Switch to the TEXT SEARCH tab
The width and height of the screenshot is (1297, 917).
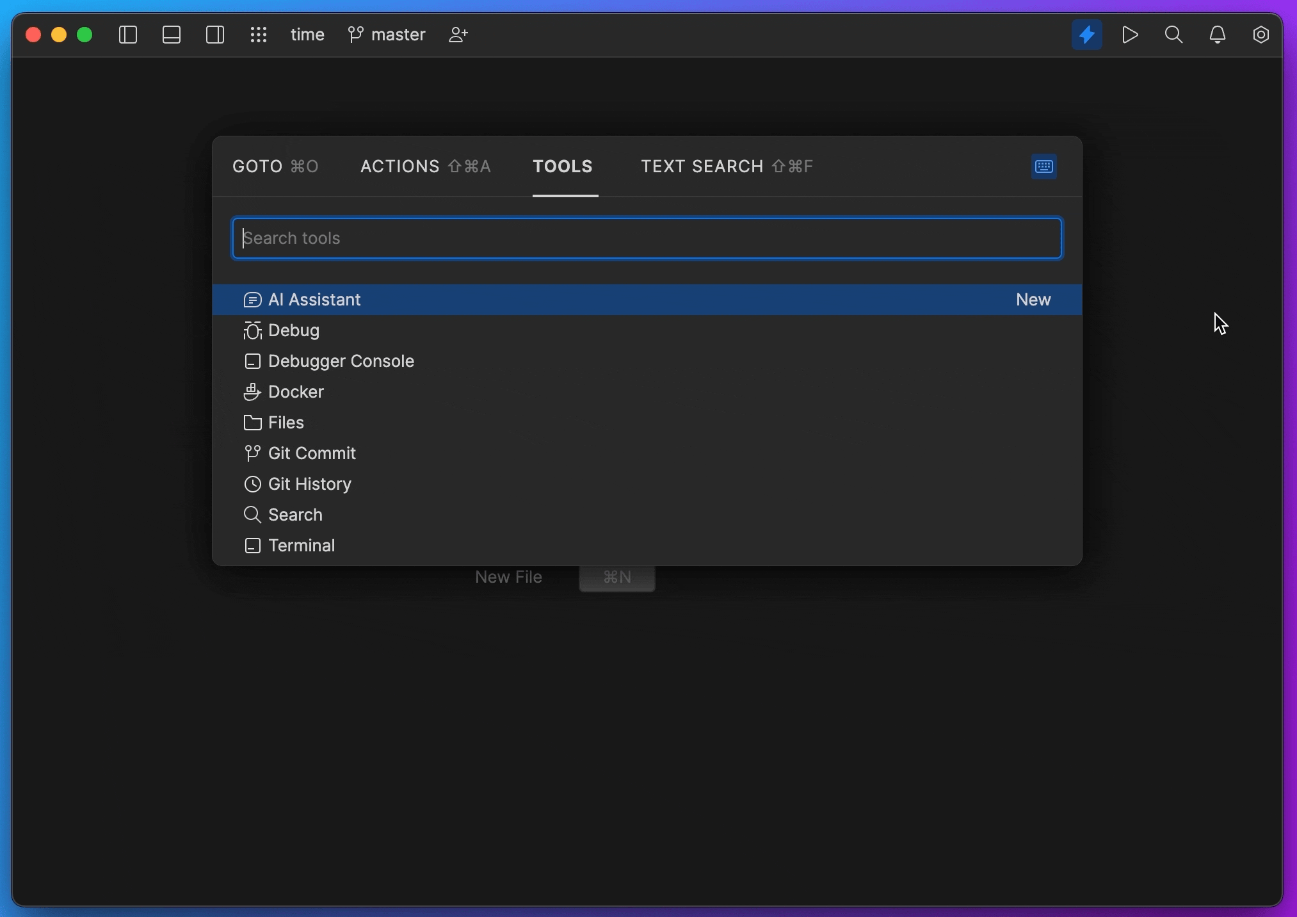(x=727, y=166)
